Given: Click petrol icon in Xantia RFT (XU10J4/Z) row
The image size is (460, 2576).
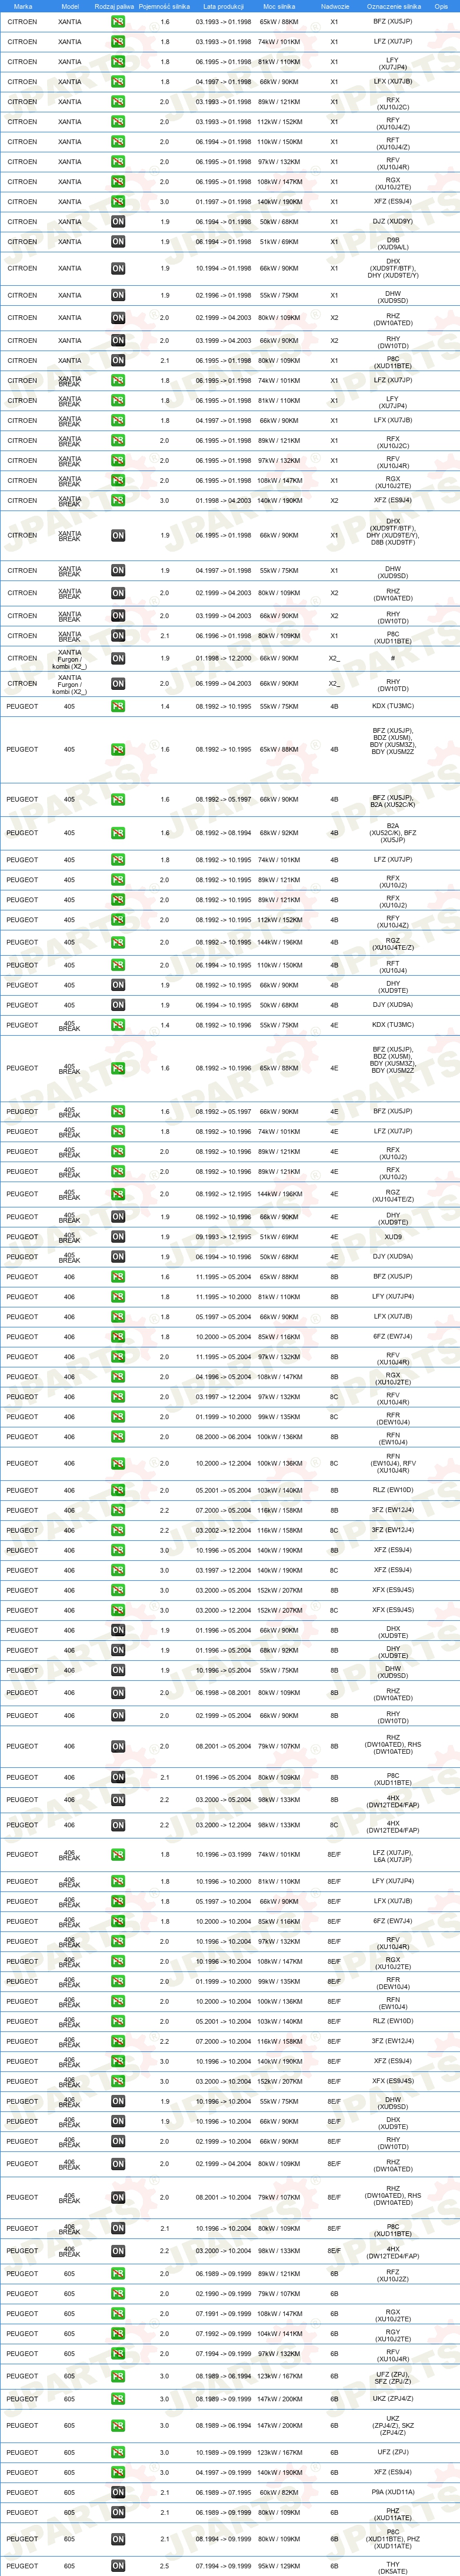Looking at the screenshot, I should click(118, 142).
